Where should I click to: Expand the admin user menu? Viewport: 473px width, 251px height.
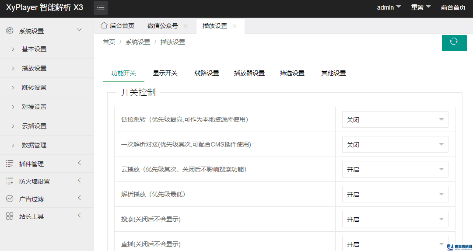(389, 7)
